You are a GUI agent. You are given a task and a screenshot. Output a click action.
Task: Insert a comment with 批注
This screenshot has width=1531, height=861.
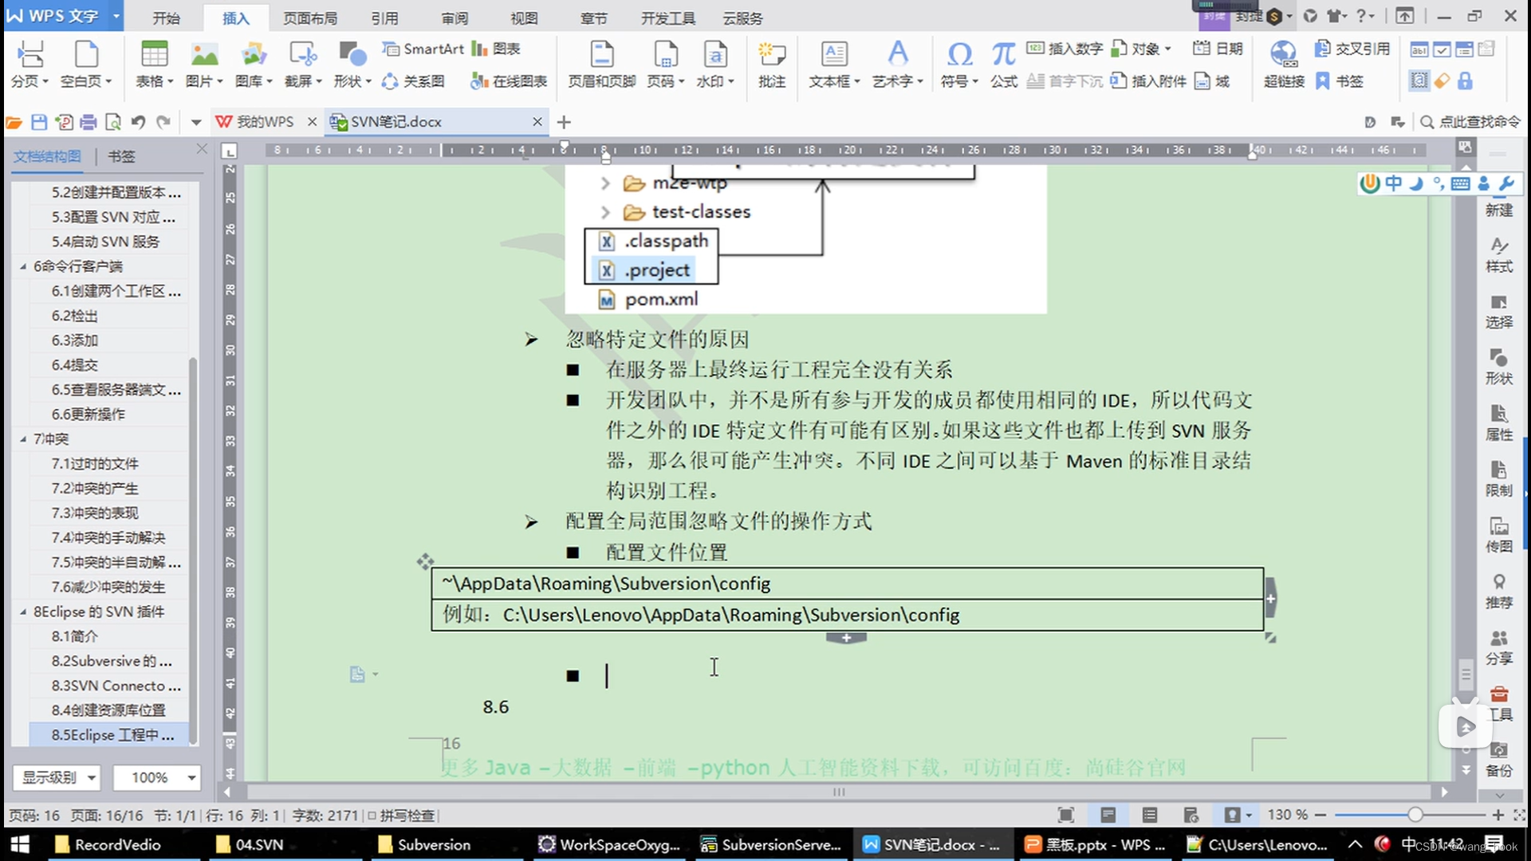[771, 64]
